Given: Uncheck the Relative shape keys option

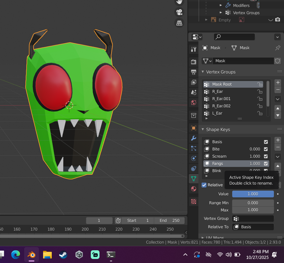Looking at the screenshot, I should pos(204,185).
